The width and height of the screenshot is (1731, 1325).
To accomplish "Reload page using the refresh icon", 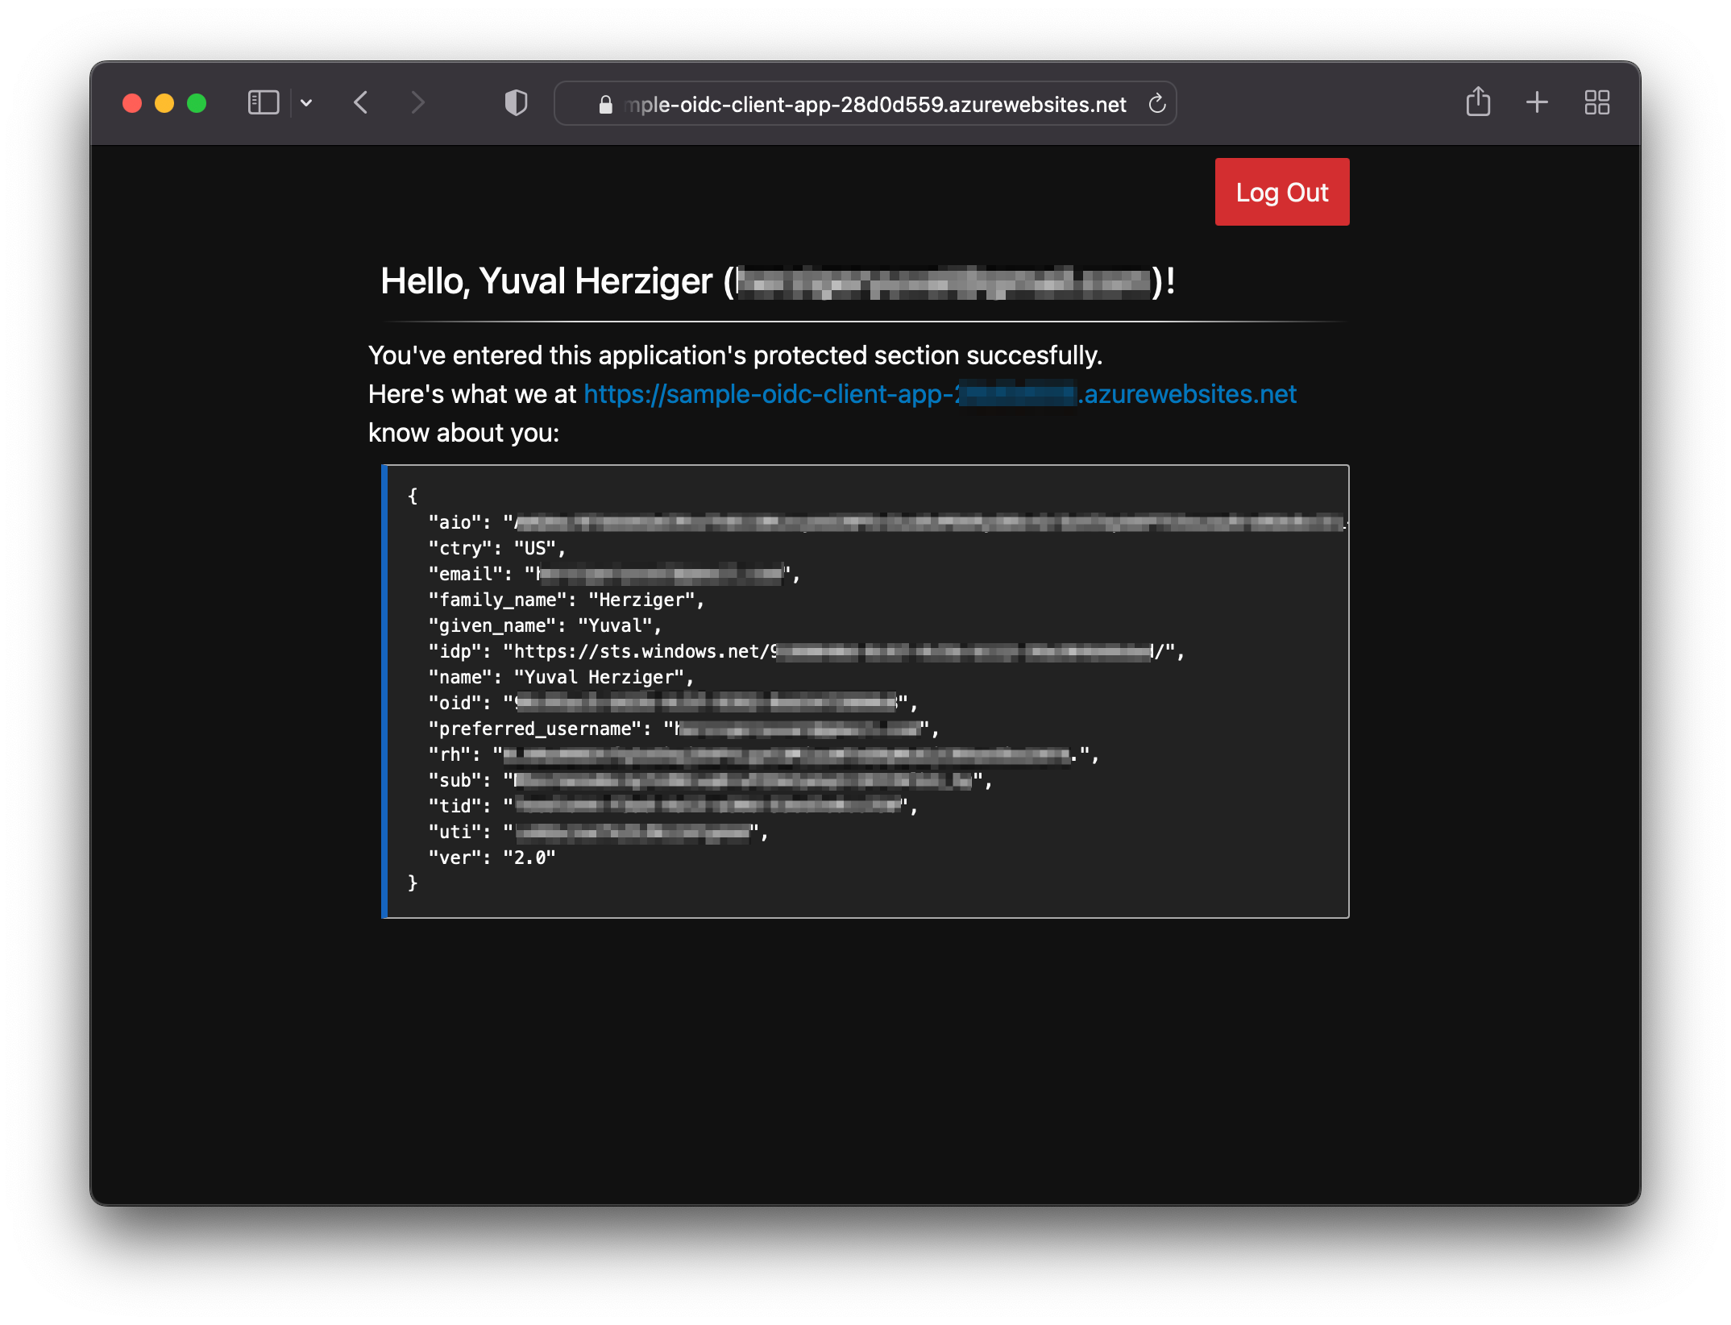I will (x=1157, y=104).
